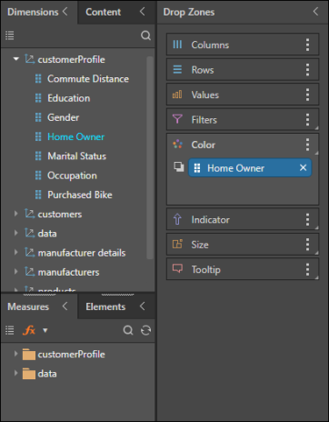
Task: Open the Tooltip drop zone options menu
Action: pyautogui.click(x=307, y=269)
